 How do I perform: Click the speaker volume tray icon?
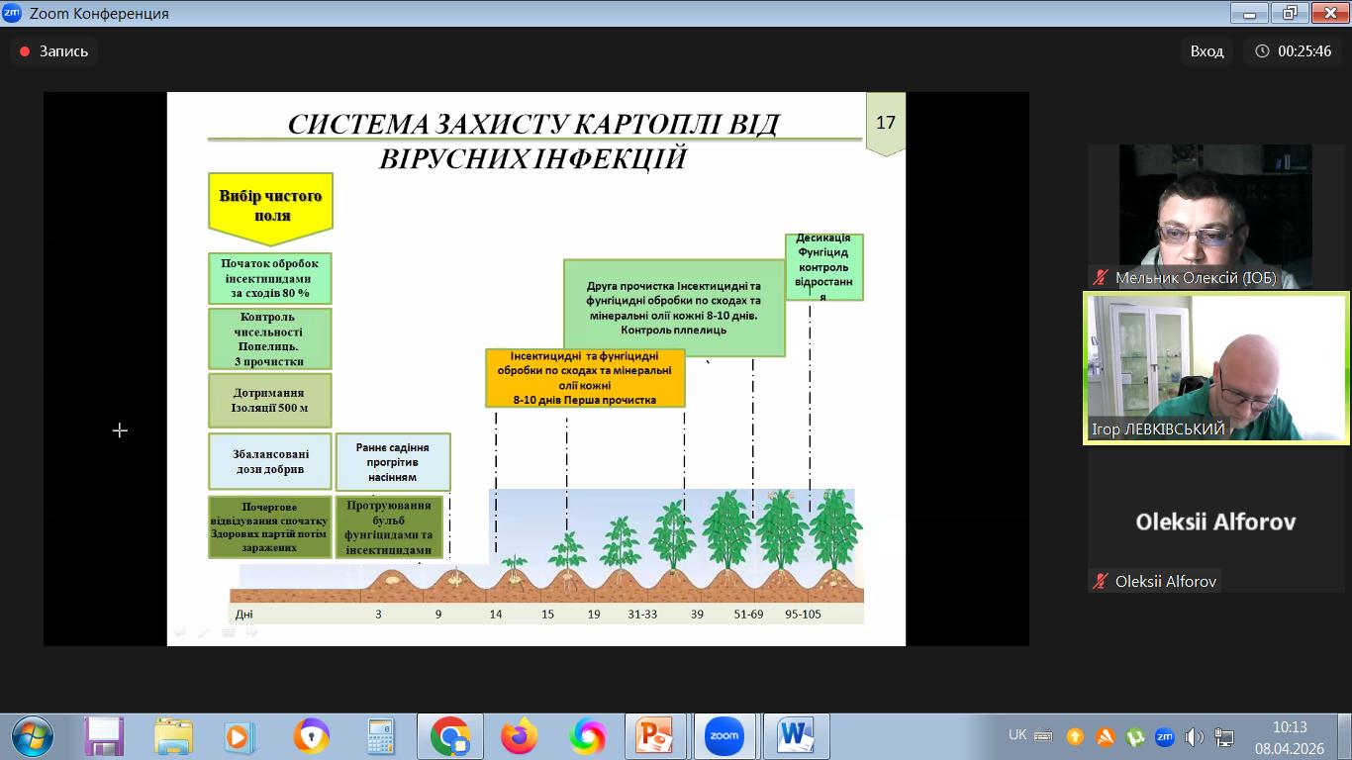pyautogui.click(x=1194, y=736)
